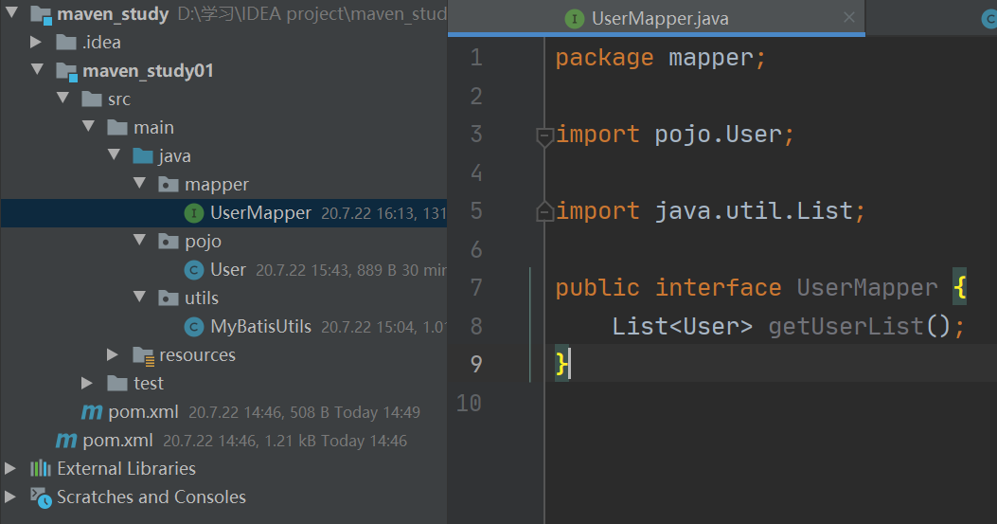Image resolution: width=997 pixels, height=524 pixels.
Task: Click the Scratches and Consoles icon
Action: coord(41,497)
